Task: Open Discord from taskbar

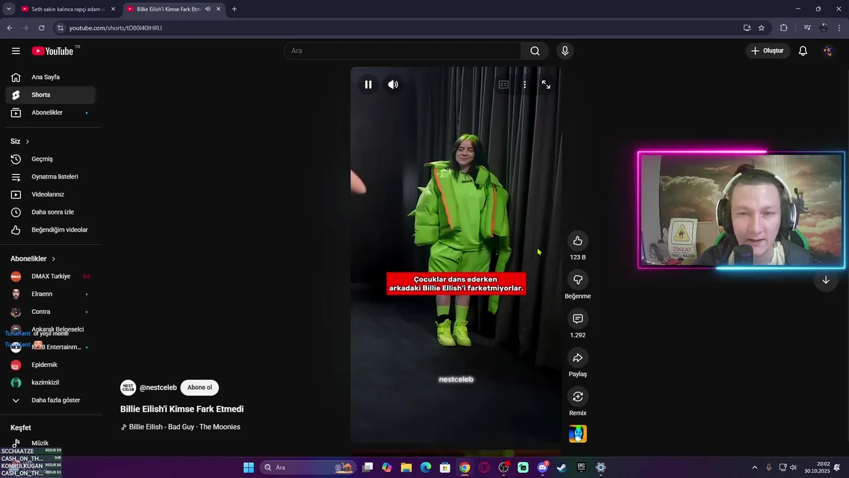Action: click(x=542, y=467)
